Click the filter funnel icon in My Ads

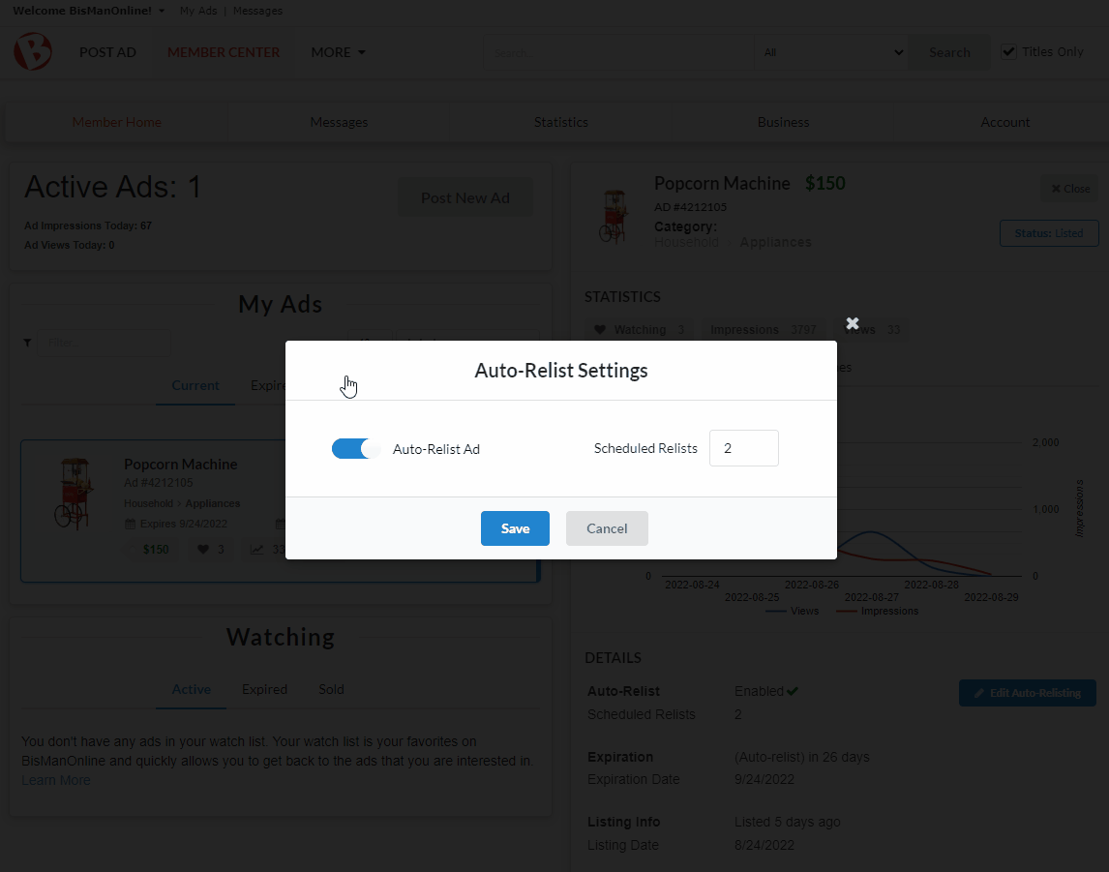pos(27,342)
